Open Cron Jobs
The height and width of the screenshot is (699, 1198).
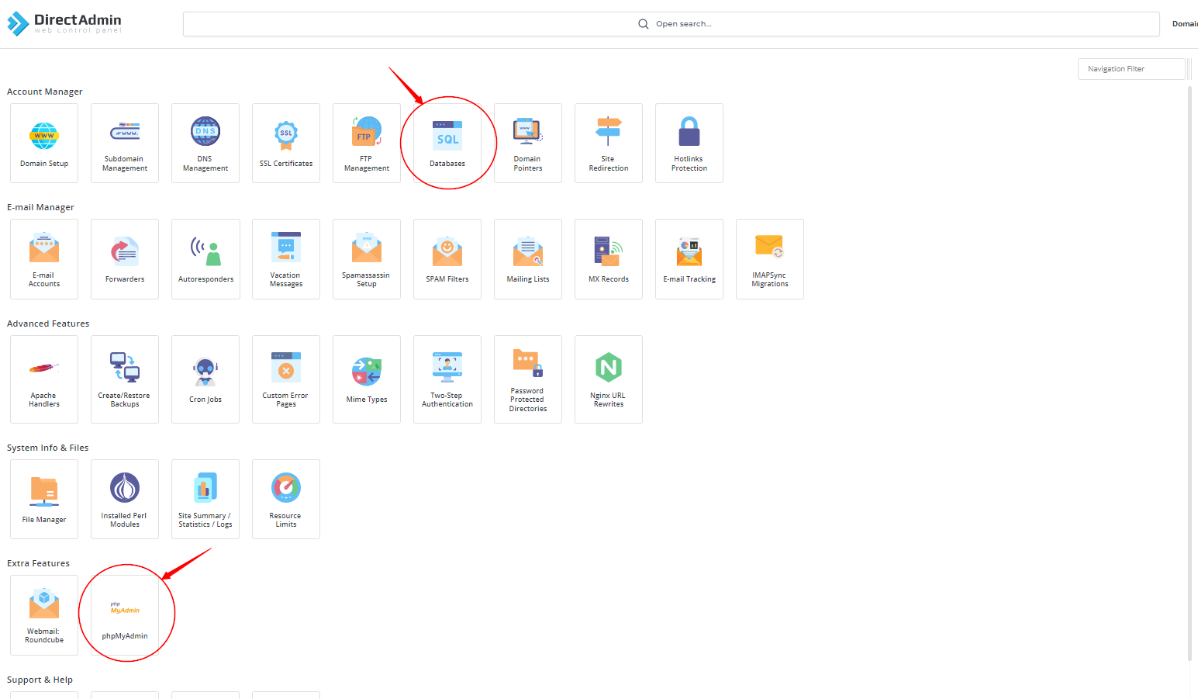tap(205, 379)
